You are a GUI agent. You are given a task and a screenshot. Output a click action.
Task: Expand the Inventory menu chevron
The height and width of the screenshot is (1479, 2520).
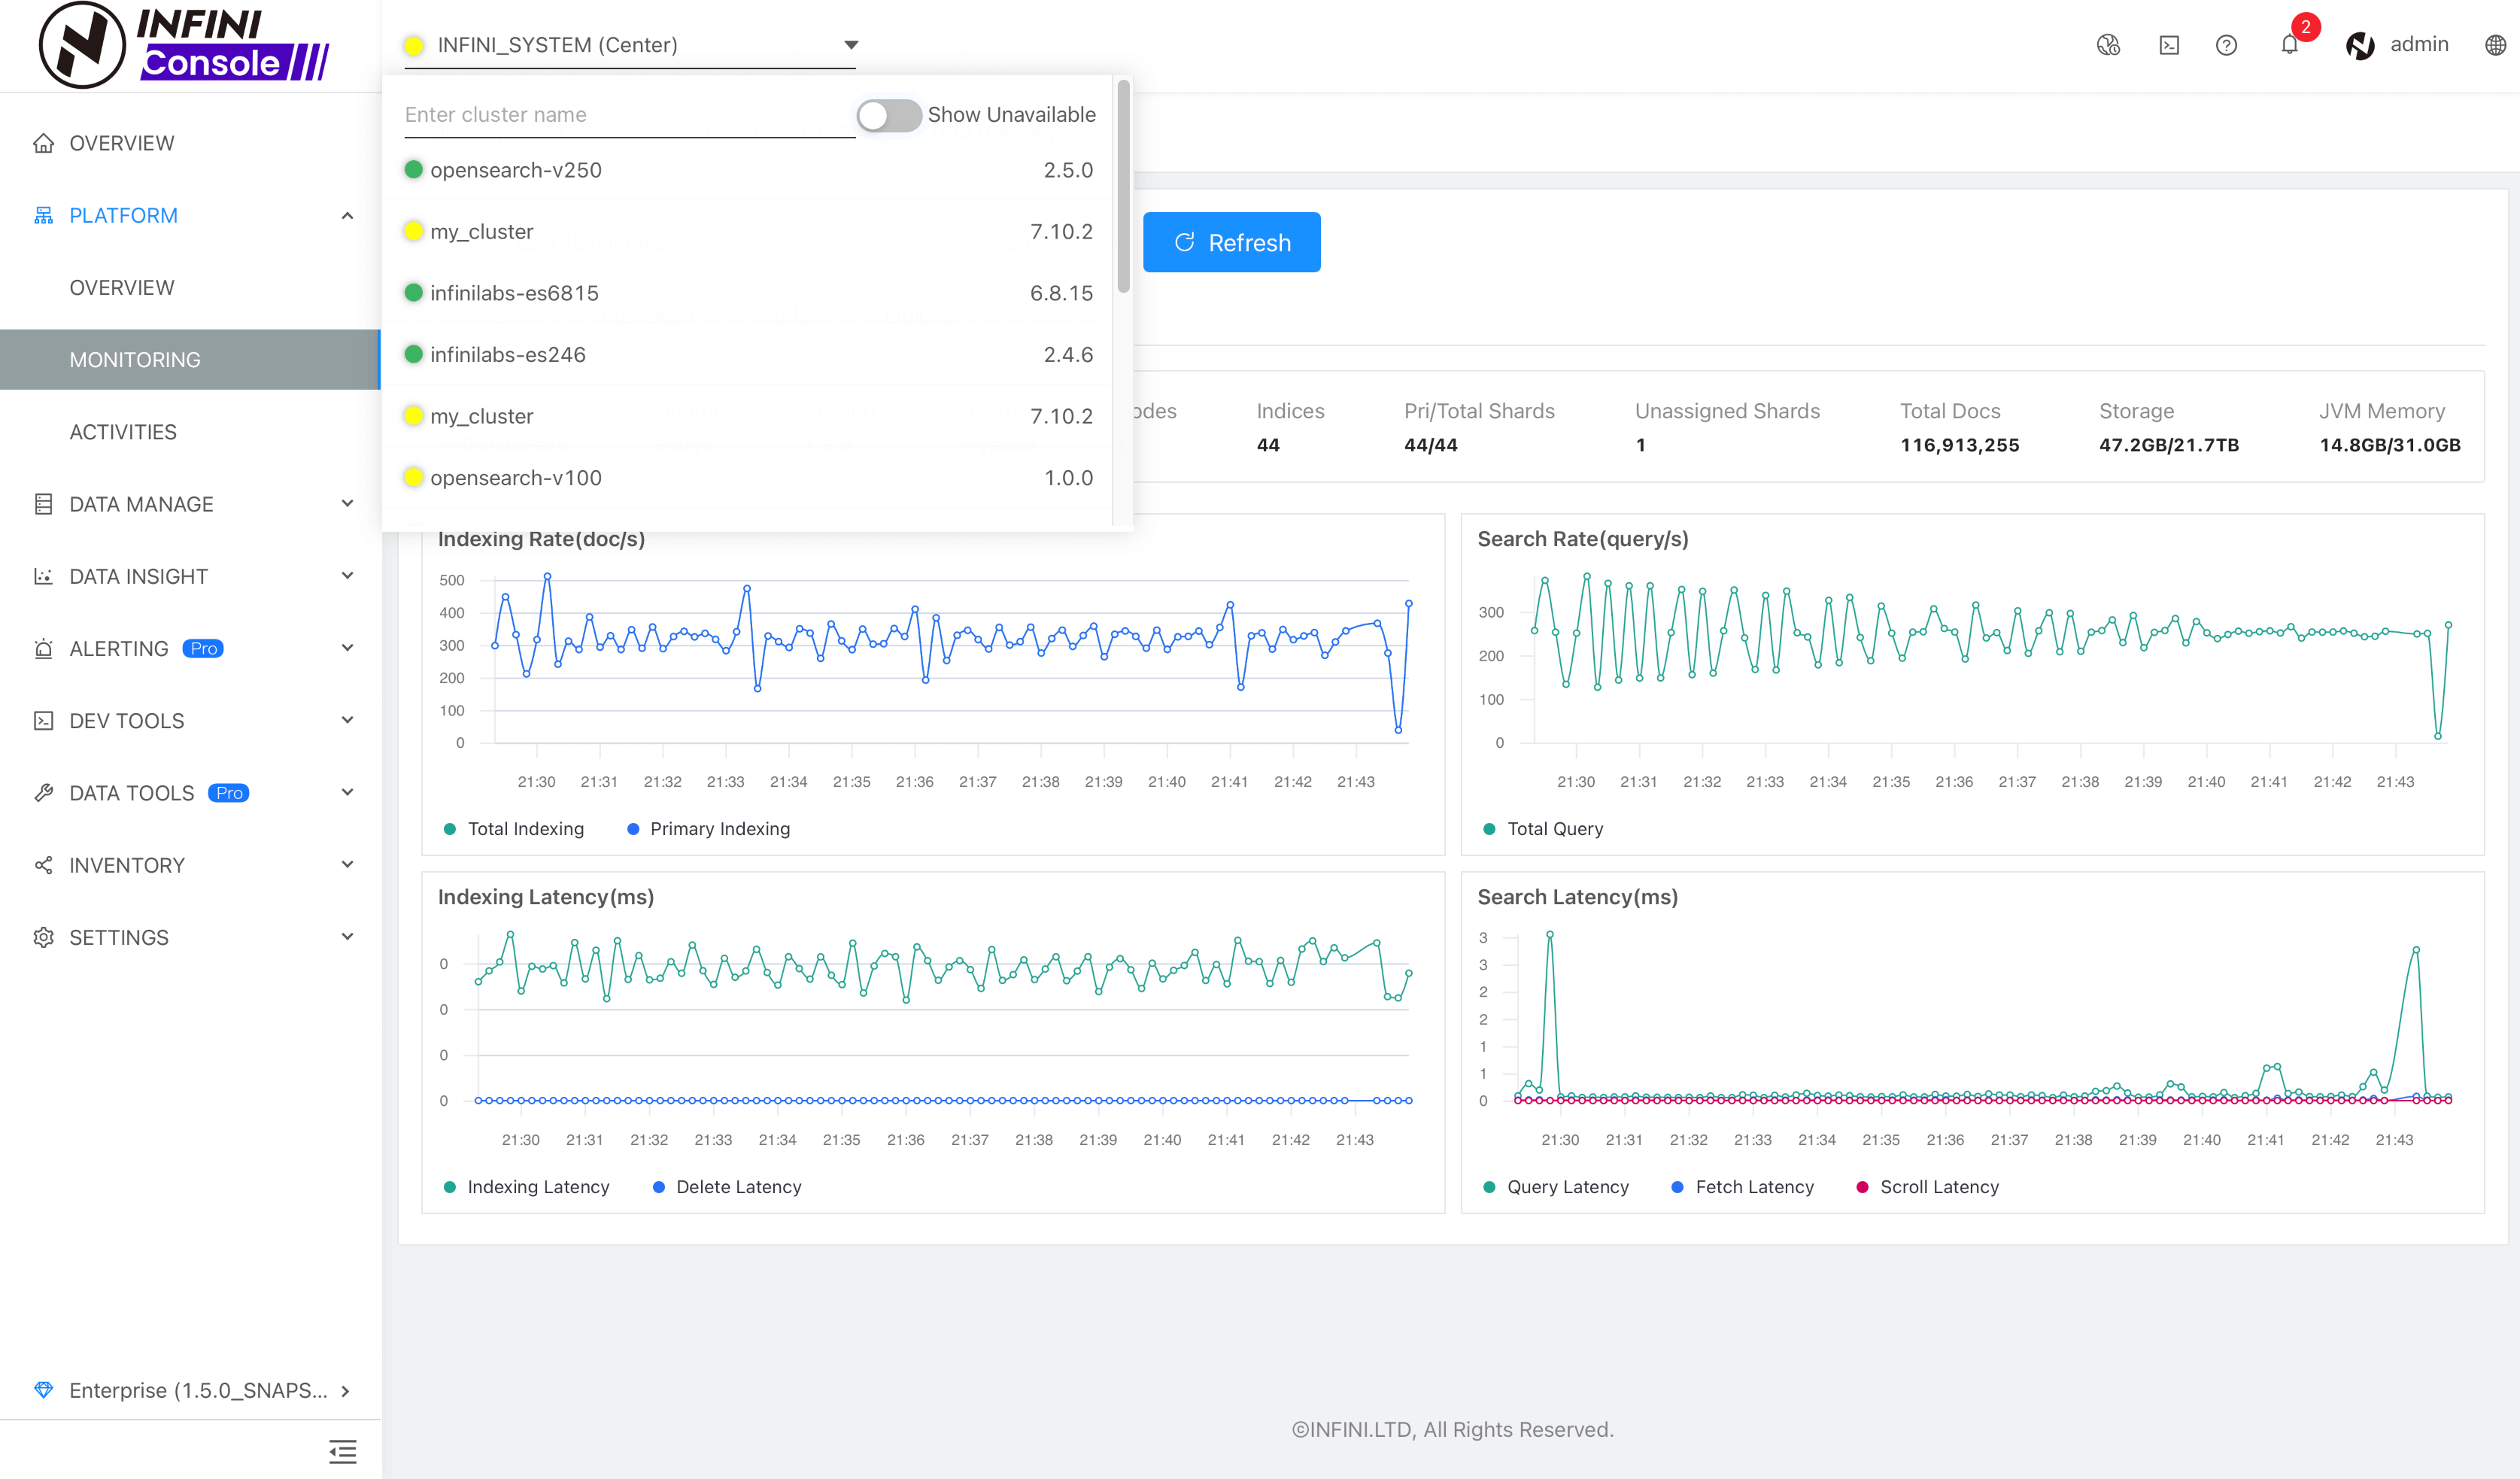(x=347, y=864)
